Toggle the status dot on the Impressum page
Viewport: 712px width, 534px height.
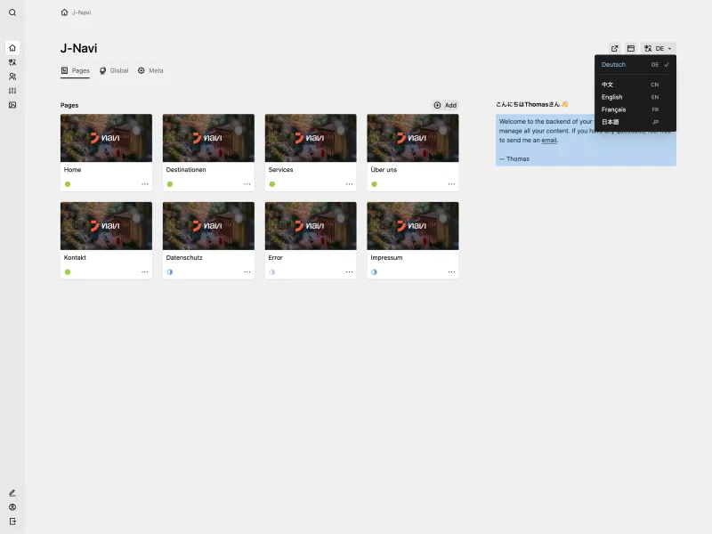[x=374, y=272]
